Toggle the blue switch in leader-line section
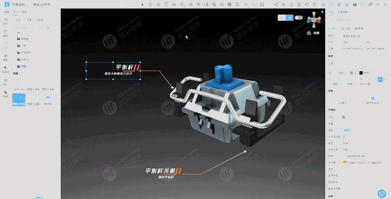Screen dimensions: 391x199 coord(347,130)
